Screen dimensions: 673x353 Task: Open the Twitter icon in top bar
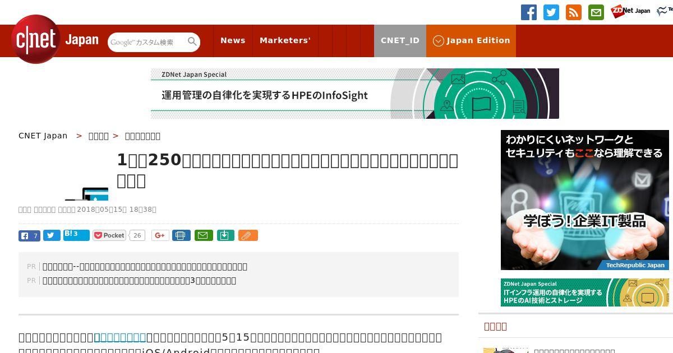[x=551, y=12]
